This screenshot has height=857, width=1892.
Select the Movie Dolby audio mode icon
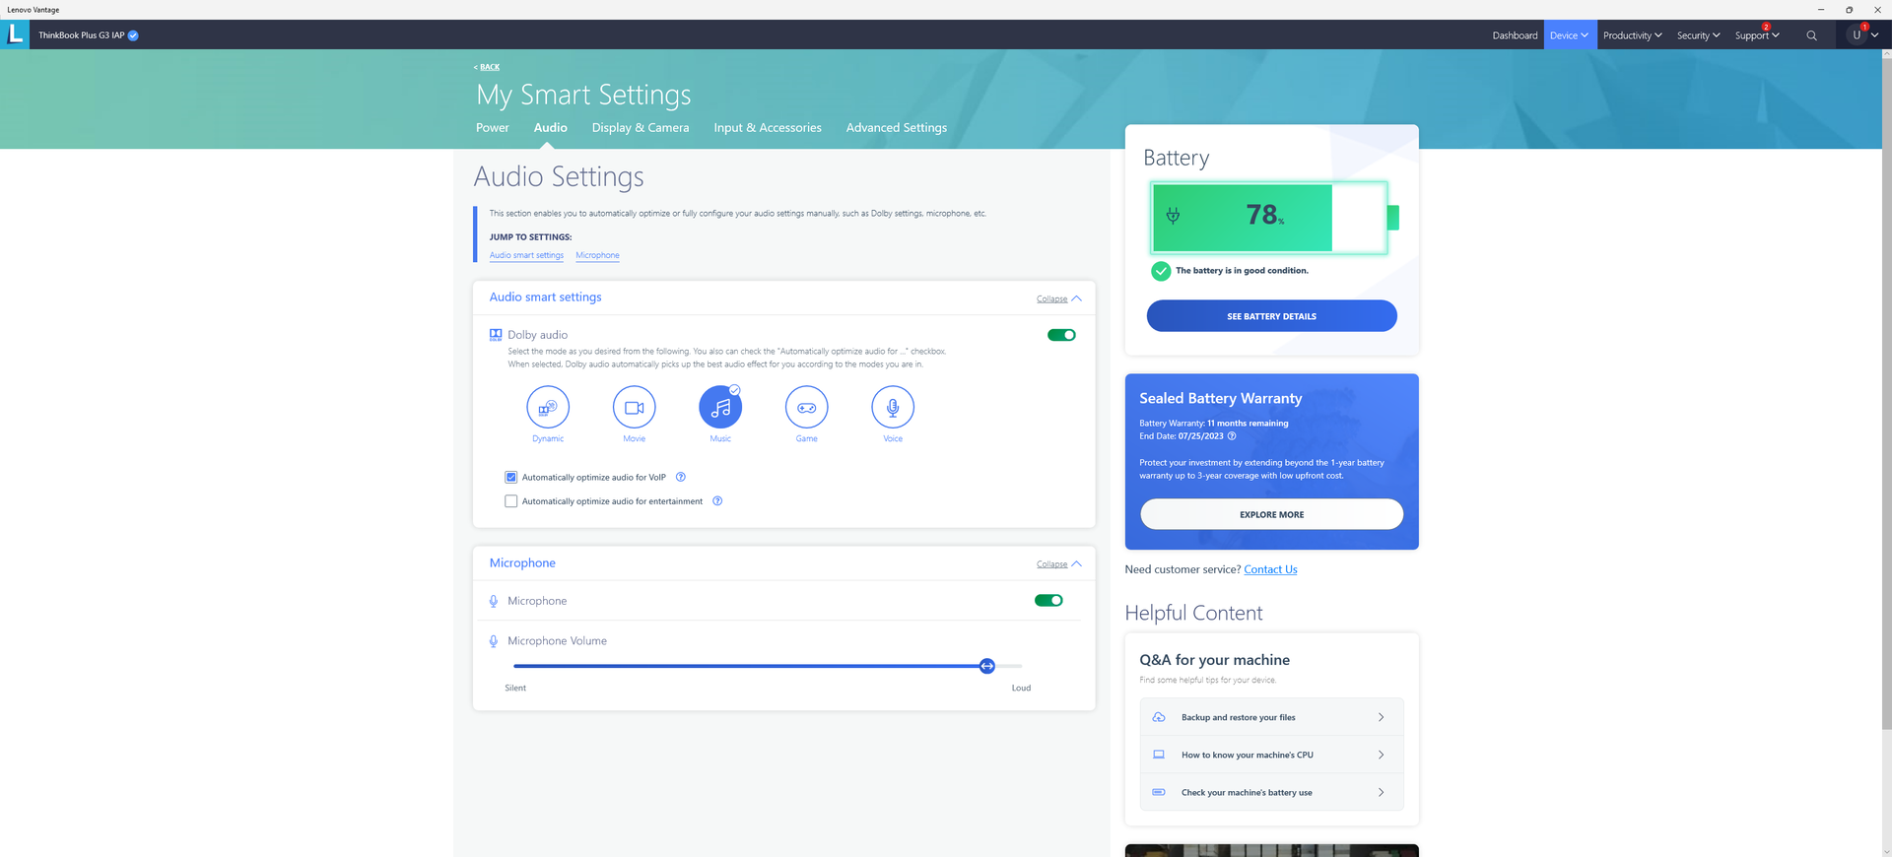(x=635, y=407)
